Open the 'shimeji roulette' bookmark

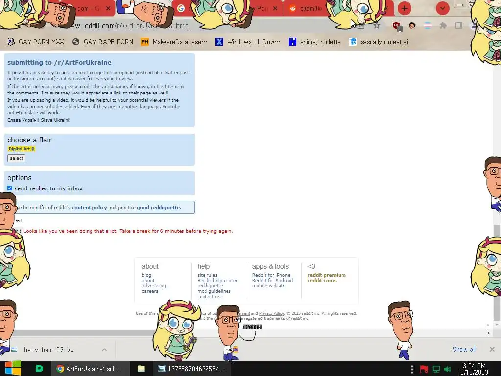click(x=315, y=42)
